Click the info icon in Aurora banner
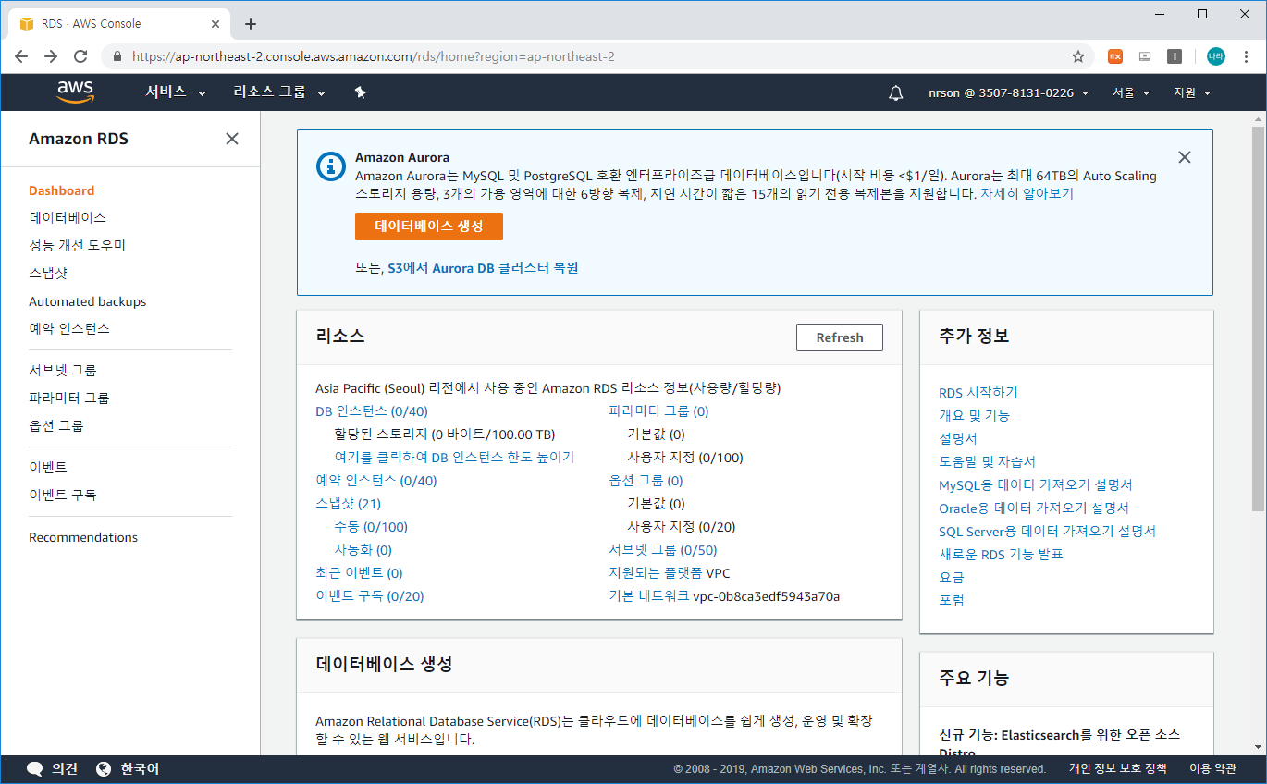This screenshot has height=784, width=1267. pyautogui.click(x=331, y=165)
